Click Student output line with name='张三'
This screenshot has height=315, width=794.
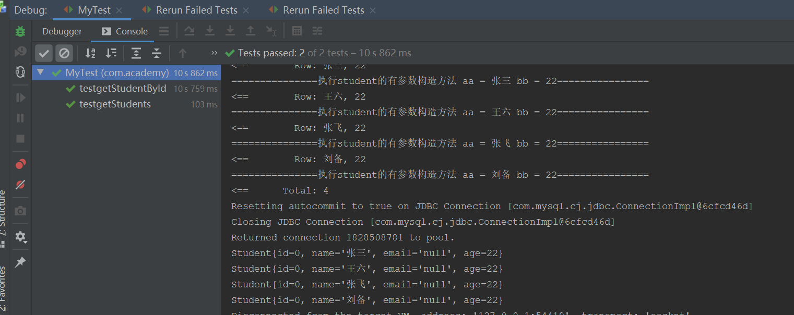tap(367, 253)
